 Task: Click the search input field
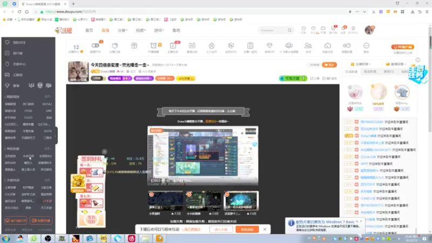click(273, 30)
